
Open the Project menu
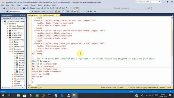pos(26,5)
